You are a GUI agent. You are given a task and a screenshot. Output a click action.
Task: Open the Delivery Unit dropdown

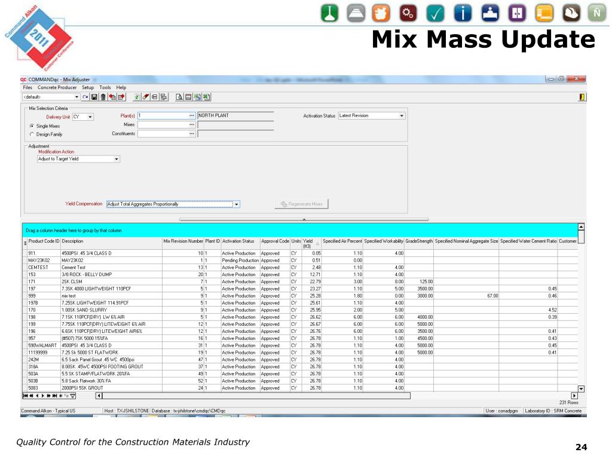[90, 117]
